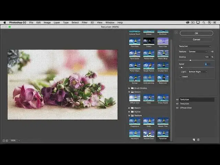
Task: Click OK to apply filters
Action: click(x=196, y=33)
